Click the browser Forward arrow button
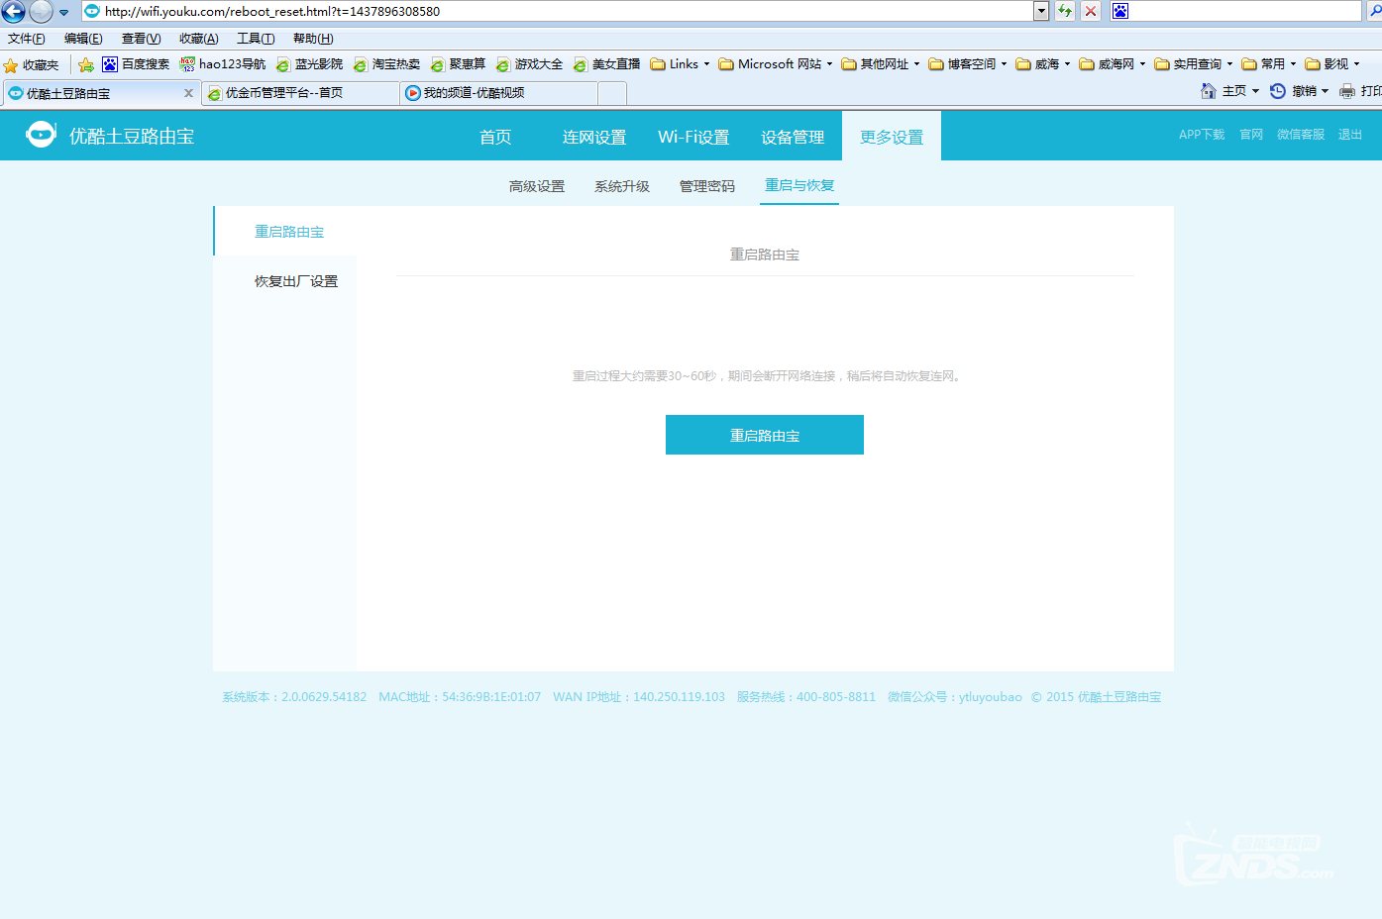Image resolution: width=1382 pixels, height=919 pixels. [41, 12]
